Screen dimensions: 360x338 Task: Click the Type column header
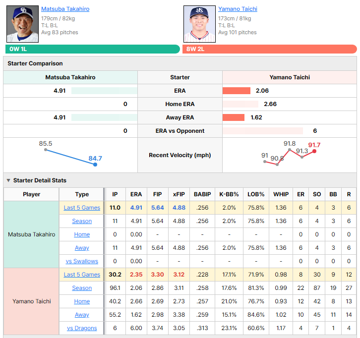82,194
